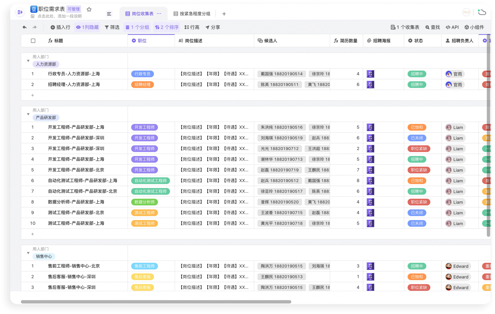Click 插入行 to insert a row
Viewport: 495px width, 314px height.
(x=60, y=27)
